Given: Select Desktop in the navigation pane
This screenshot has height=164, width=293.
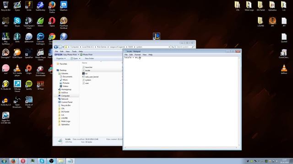Looking at the screenshot, I should pos(63,70).
